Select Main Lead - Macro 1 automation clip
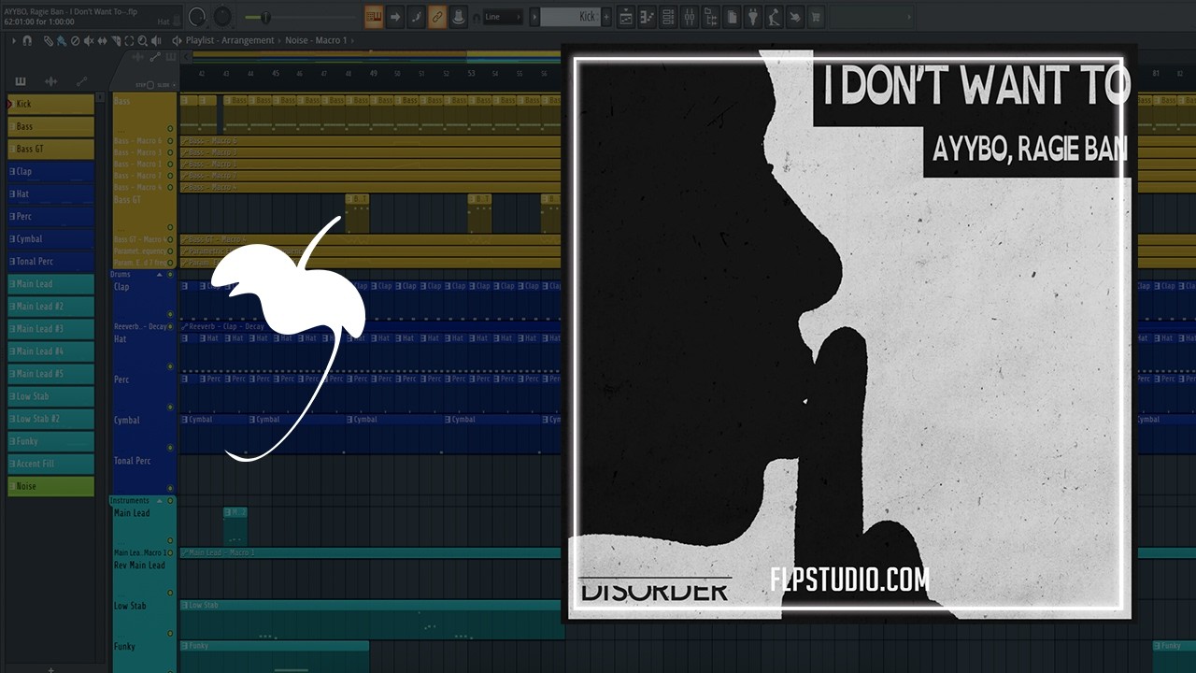This screenshot has width=1196, height=673. pyautogui.click(x=370, y=552)
